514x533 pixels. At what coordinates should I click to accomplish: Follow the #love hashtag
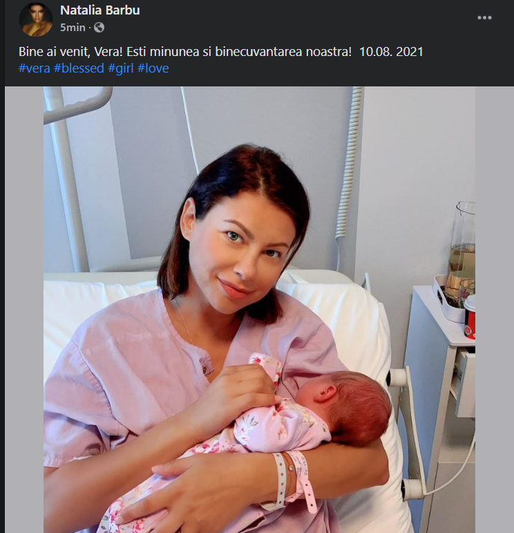(x=153, y=68)
